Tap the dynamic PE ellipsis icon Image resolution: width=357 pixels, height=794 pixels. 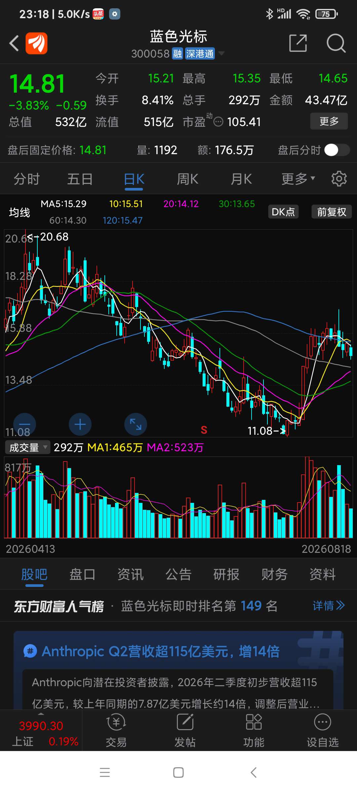pos(218,122)
